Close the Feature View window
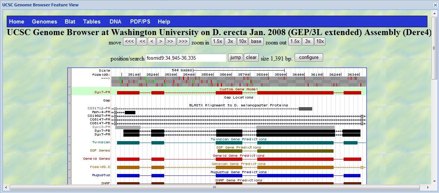This screenshot has height=193, width=439. (x=436, y=4)
